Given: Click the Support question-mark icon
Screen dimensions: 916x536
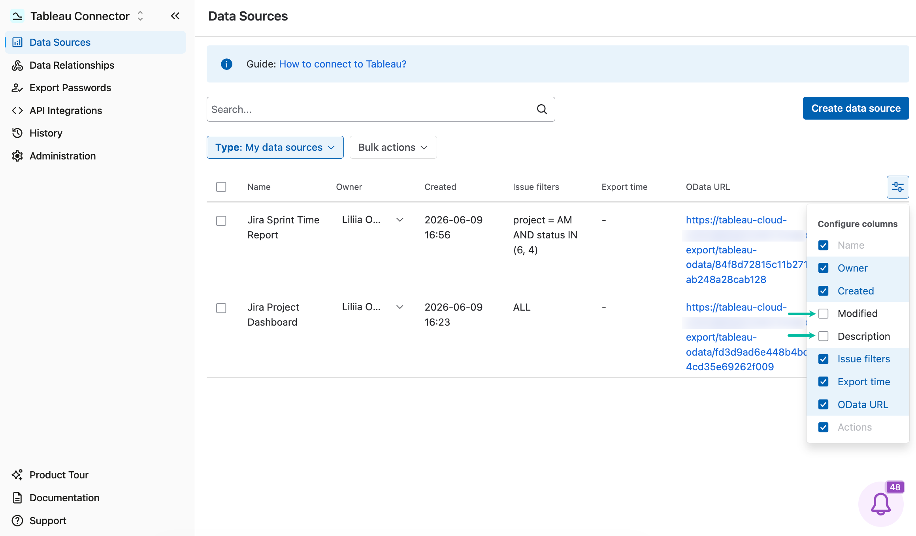Looking at the screenshot, I should coord(17,521).
